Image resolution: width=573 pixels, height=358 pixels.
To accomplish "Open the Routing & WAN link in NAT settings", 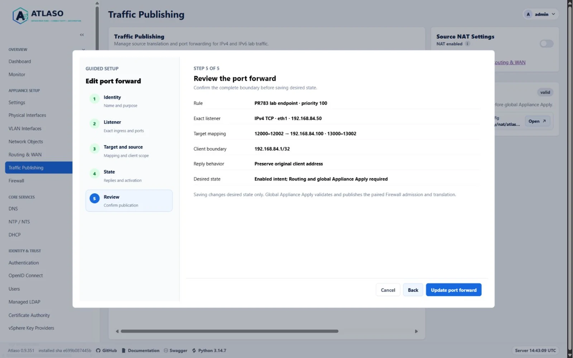I will coord(510,62).
